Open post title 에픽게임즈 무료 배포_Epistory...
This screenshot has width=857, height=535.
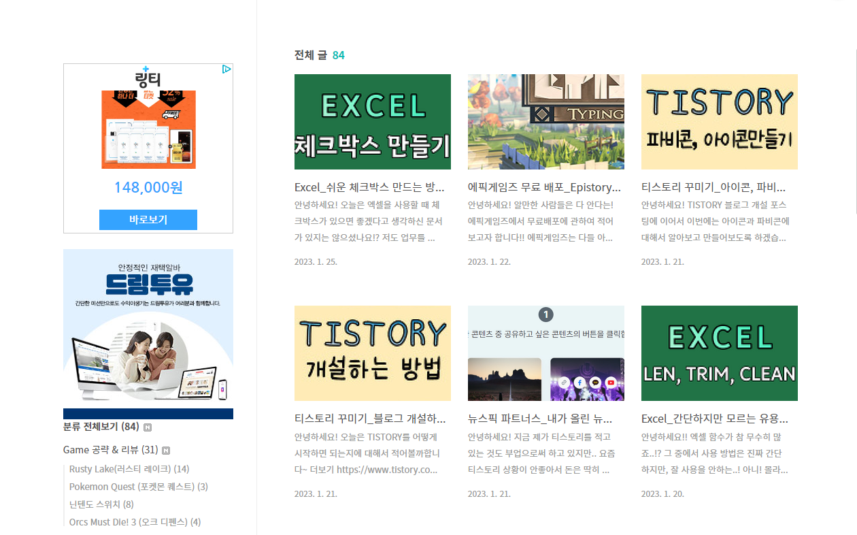(545, 187)
